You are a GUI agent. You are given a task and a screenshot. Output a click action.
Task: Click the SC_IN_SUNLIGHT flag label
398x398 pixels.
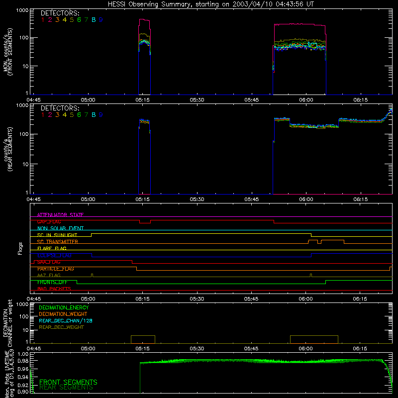[x=57, y=235]
